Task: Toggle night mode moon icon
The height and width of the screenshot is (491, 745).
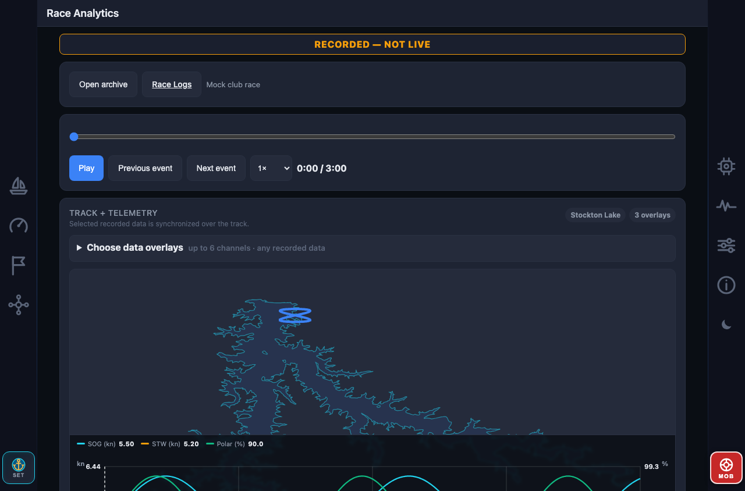Action: 726,325
